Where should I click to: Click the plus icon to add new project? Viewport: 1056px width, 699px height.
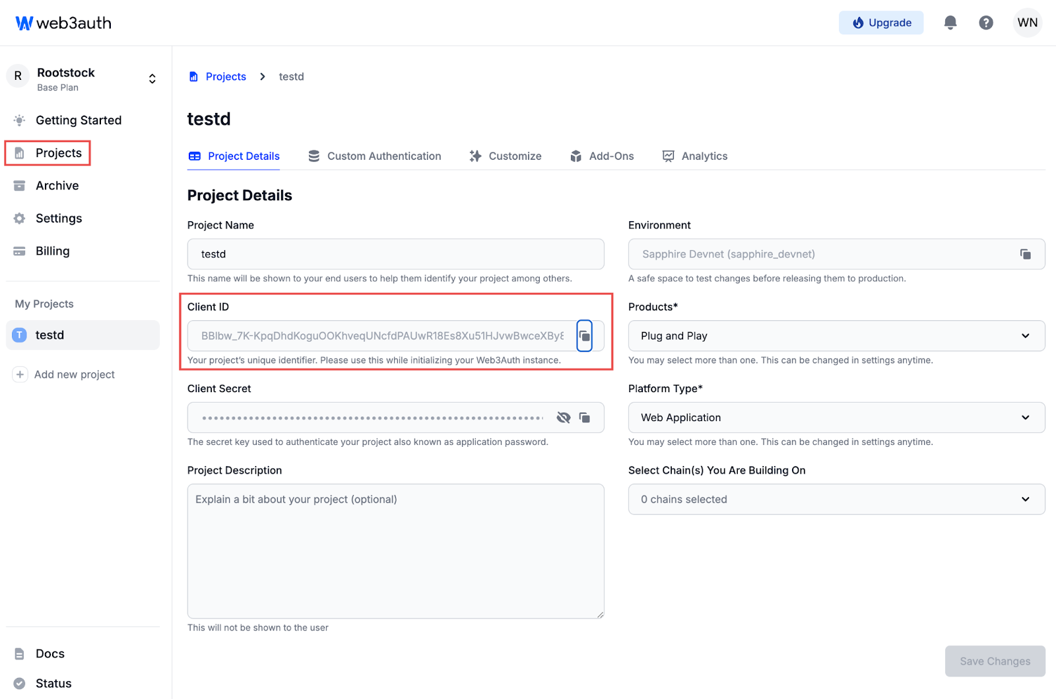click(x=20, y=374)
